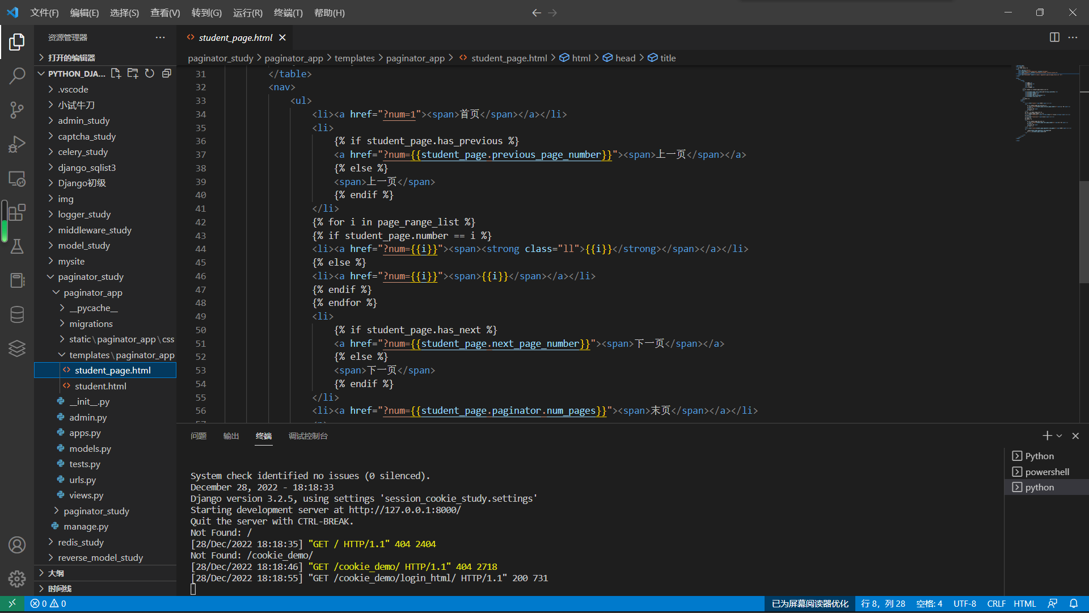Open the Extensions view
This screenshot has width=1089, height=613.
click(x=17, y=212)
